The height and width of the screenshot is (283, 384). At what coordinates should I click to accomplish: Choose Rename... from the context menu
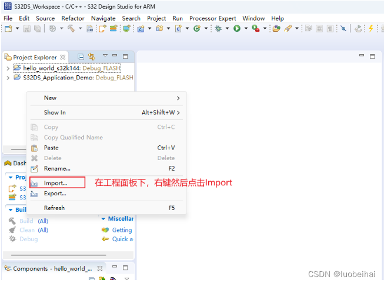click(x=106, y=169)
